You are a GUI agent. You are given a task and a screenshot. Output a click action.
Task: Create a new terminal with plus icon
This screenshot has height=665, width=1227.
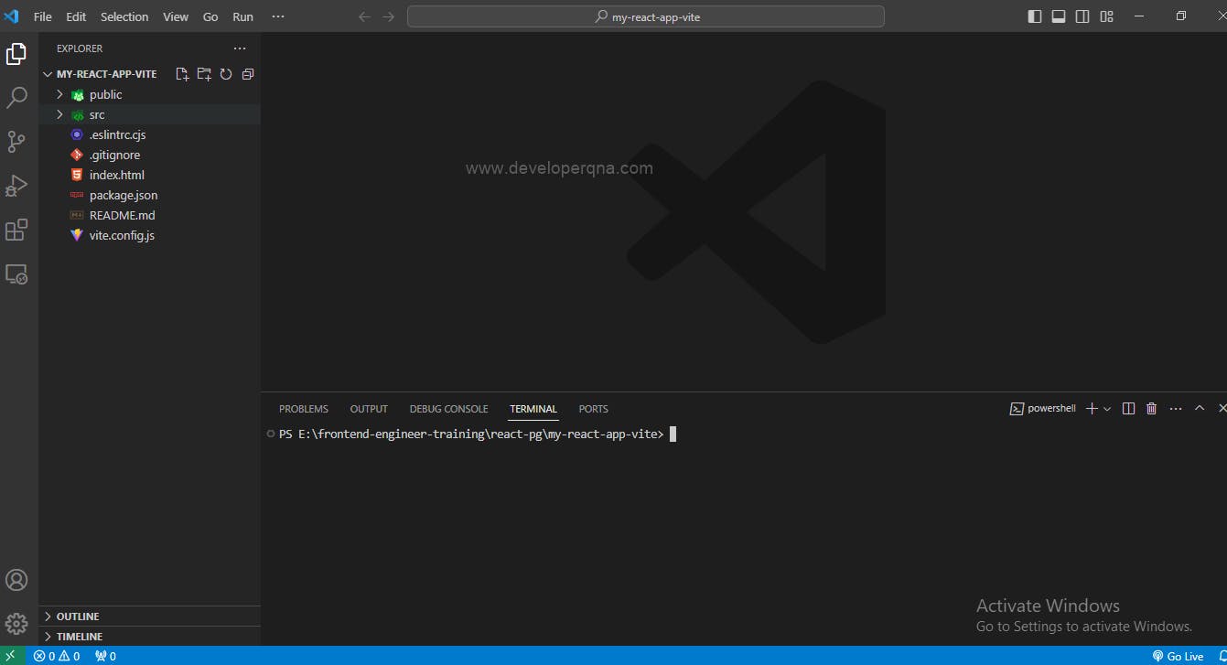coord(1092,409)
